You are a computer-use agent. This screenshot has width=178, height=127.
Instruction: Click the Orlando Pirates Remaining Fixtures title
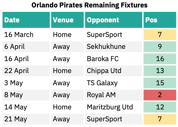point(90,5)
